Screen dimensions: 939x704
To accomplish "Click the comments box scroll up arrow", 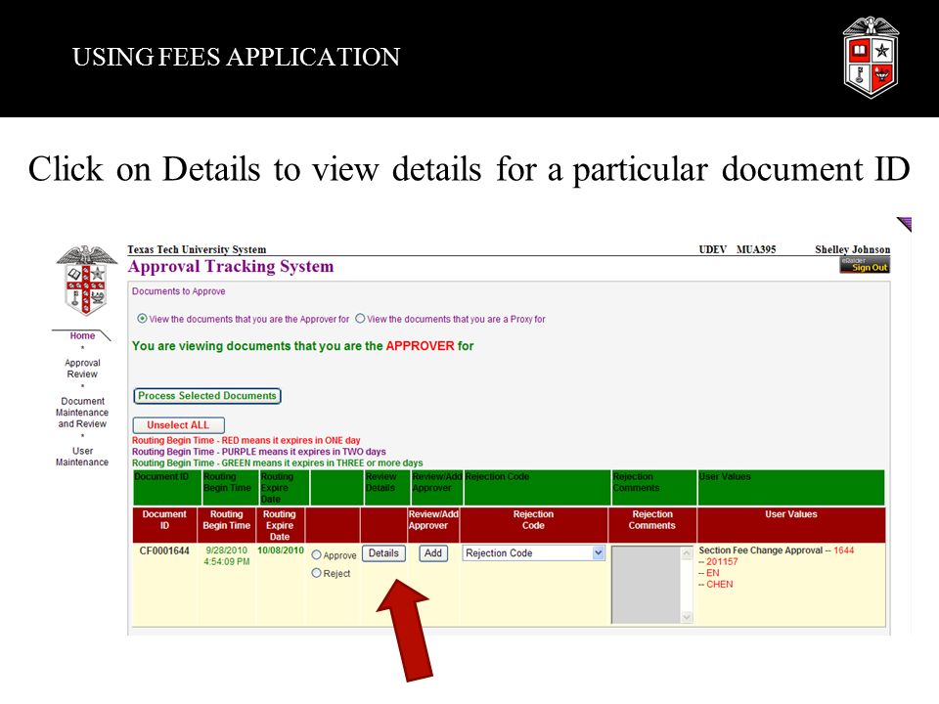I will pyautogui.click(x=687, y=553).
